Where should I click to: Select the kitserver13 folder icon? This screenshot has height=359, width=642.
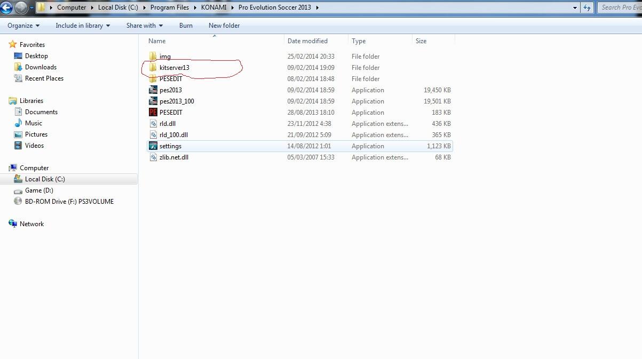tap(153, 67)
